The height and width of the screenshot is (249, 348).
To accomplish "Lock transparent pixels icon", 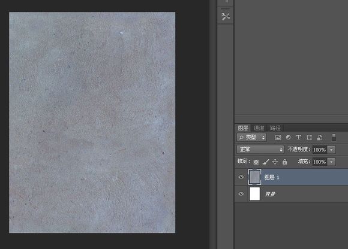I will [x=256, y=162].
